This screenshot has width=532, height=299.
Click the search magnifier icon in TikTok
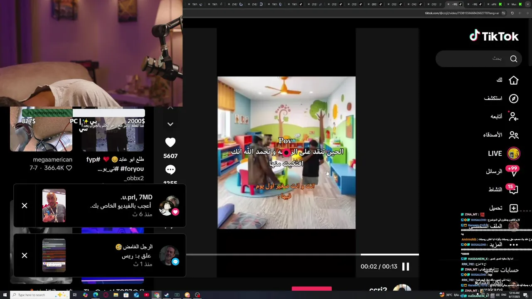(x=514, y=59)
